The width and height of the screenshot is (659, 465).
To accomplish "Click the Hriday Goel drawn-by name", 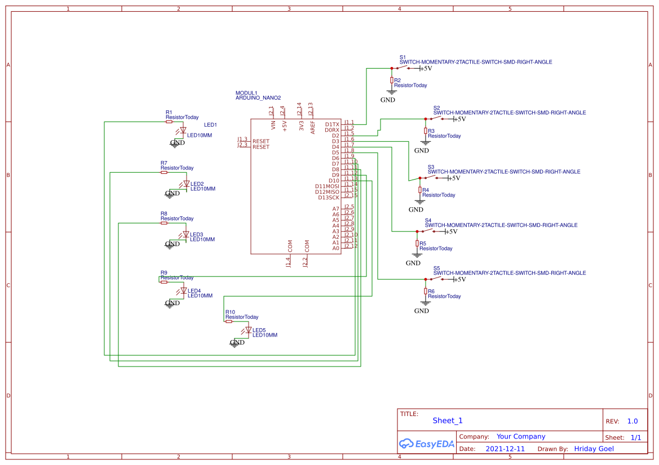I will [594, 449].
